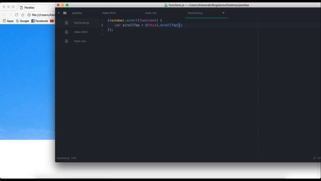Zoom the editor with the green window button

click(x=67, y=5)
